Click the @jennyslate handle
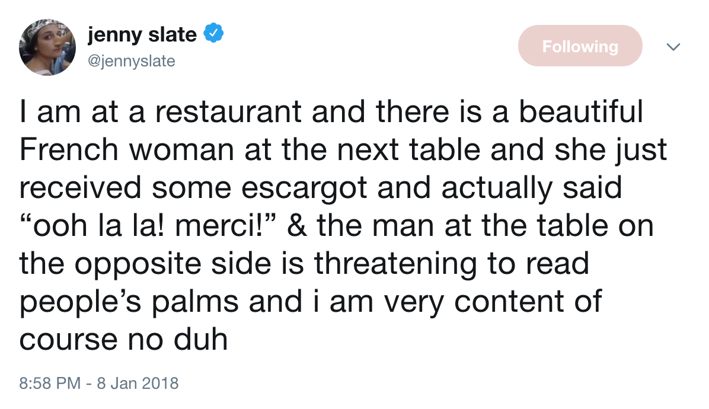Screen dimensions: 709x409 [132, 60]
